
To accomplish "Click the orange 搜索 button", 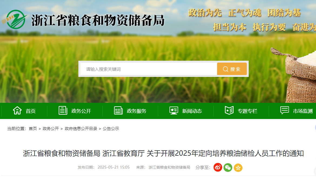I will 232,69.
